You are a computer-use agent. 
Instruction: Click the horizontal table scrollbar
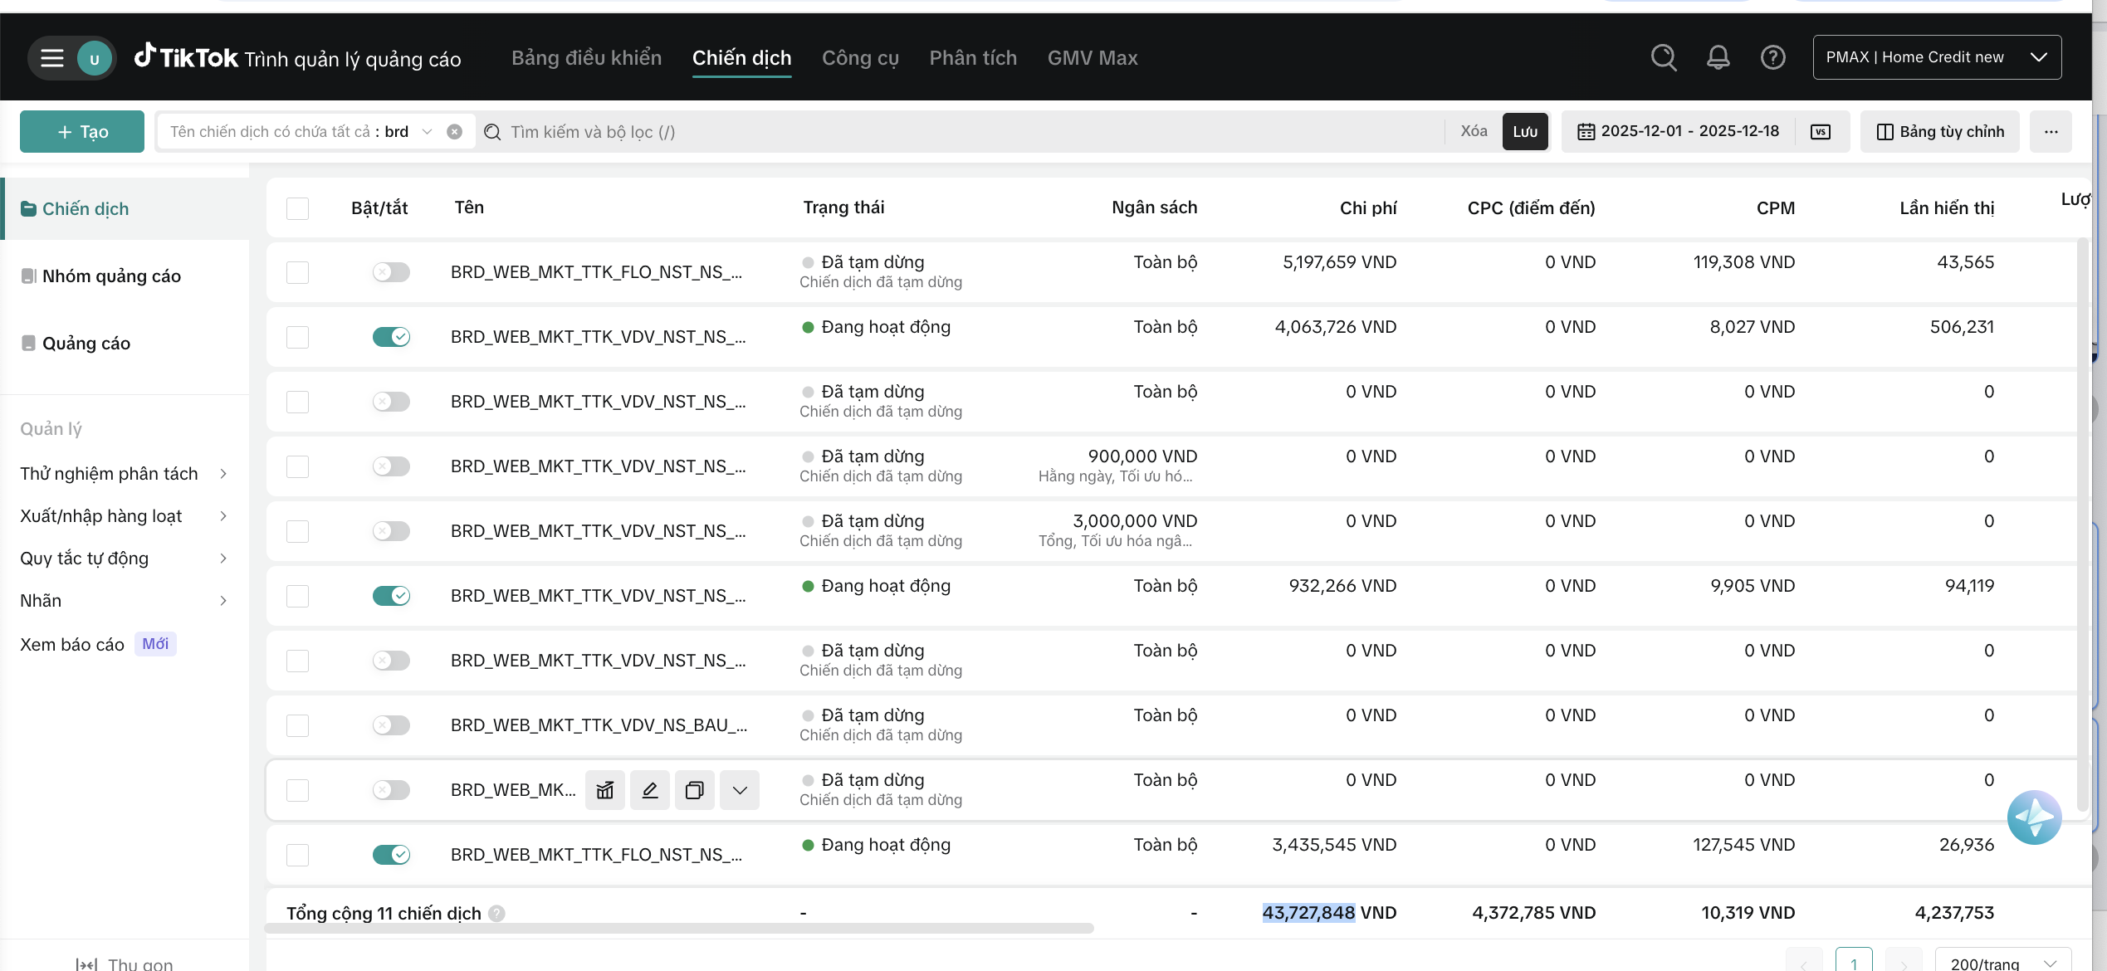coord(679,929)
